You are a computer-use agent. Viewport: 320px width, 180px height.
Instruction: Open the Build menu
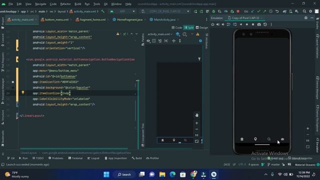coord(78,4)
